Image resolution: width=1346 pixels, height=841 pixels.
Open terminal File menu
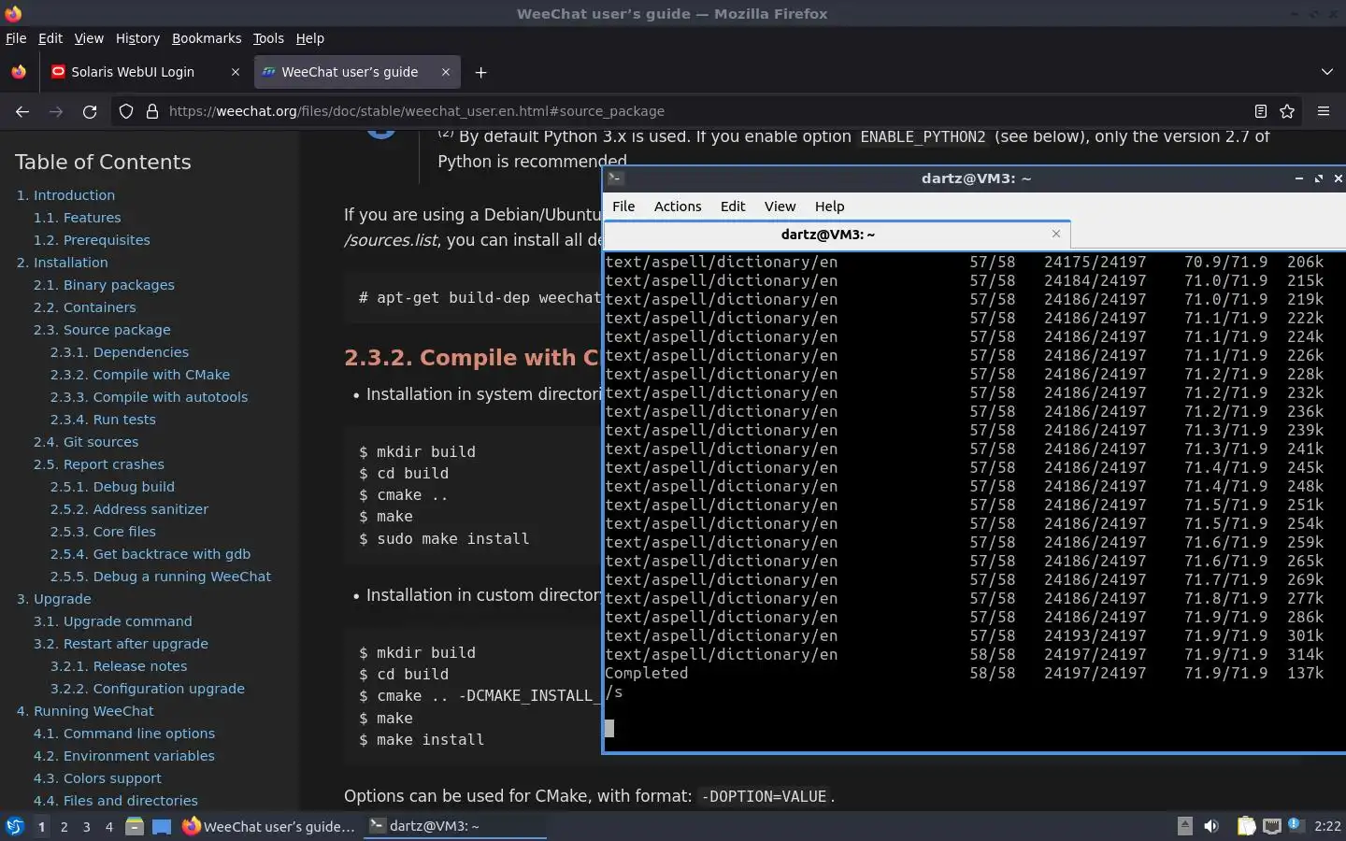[x=623, y=207]
